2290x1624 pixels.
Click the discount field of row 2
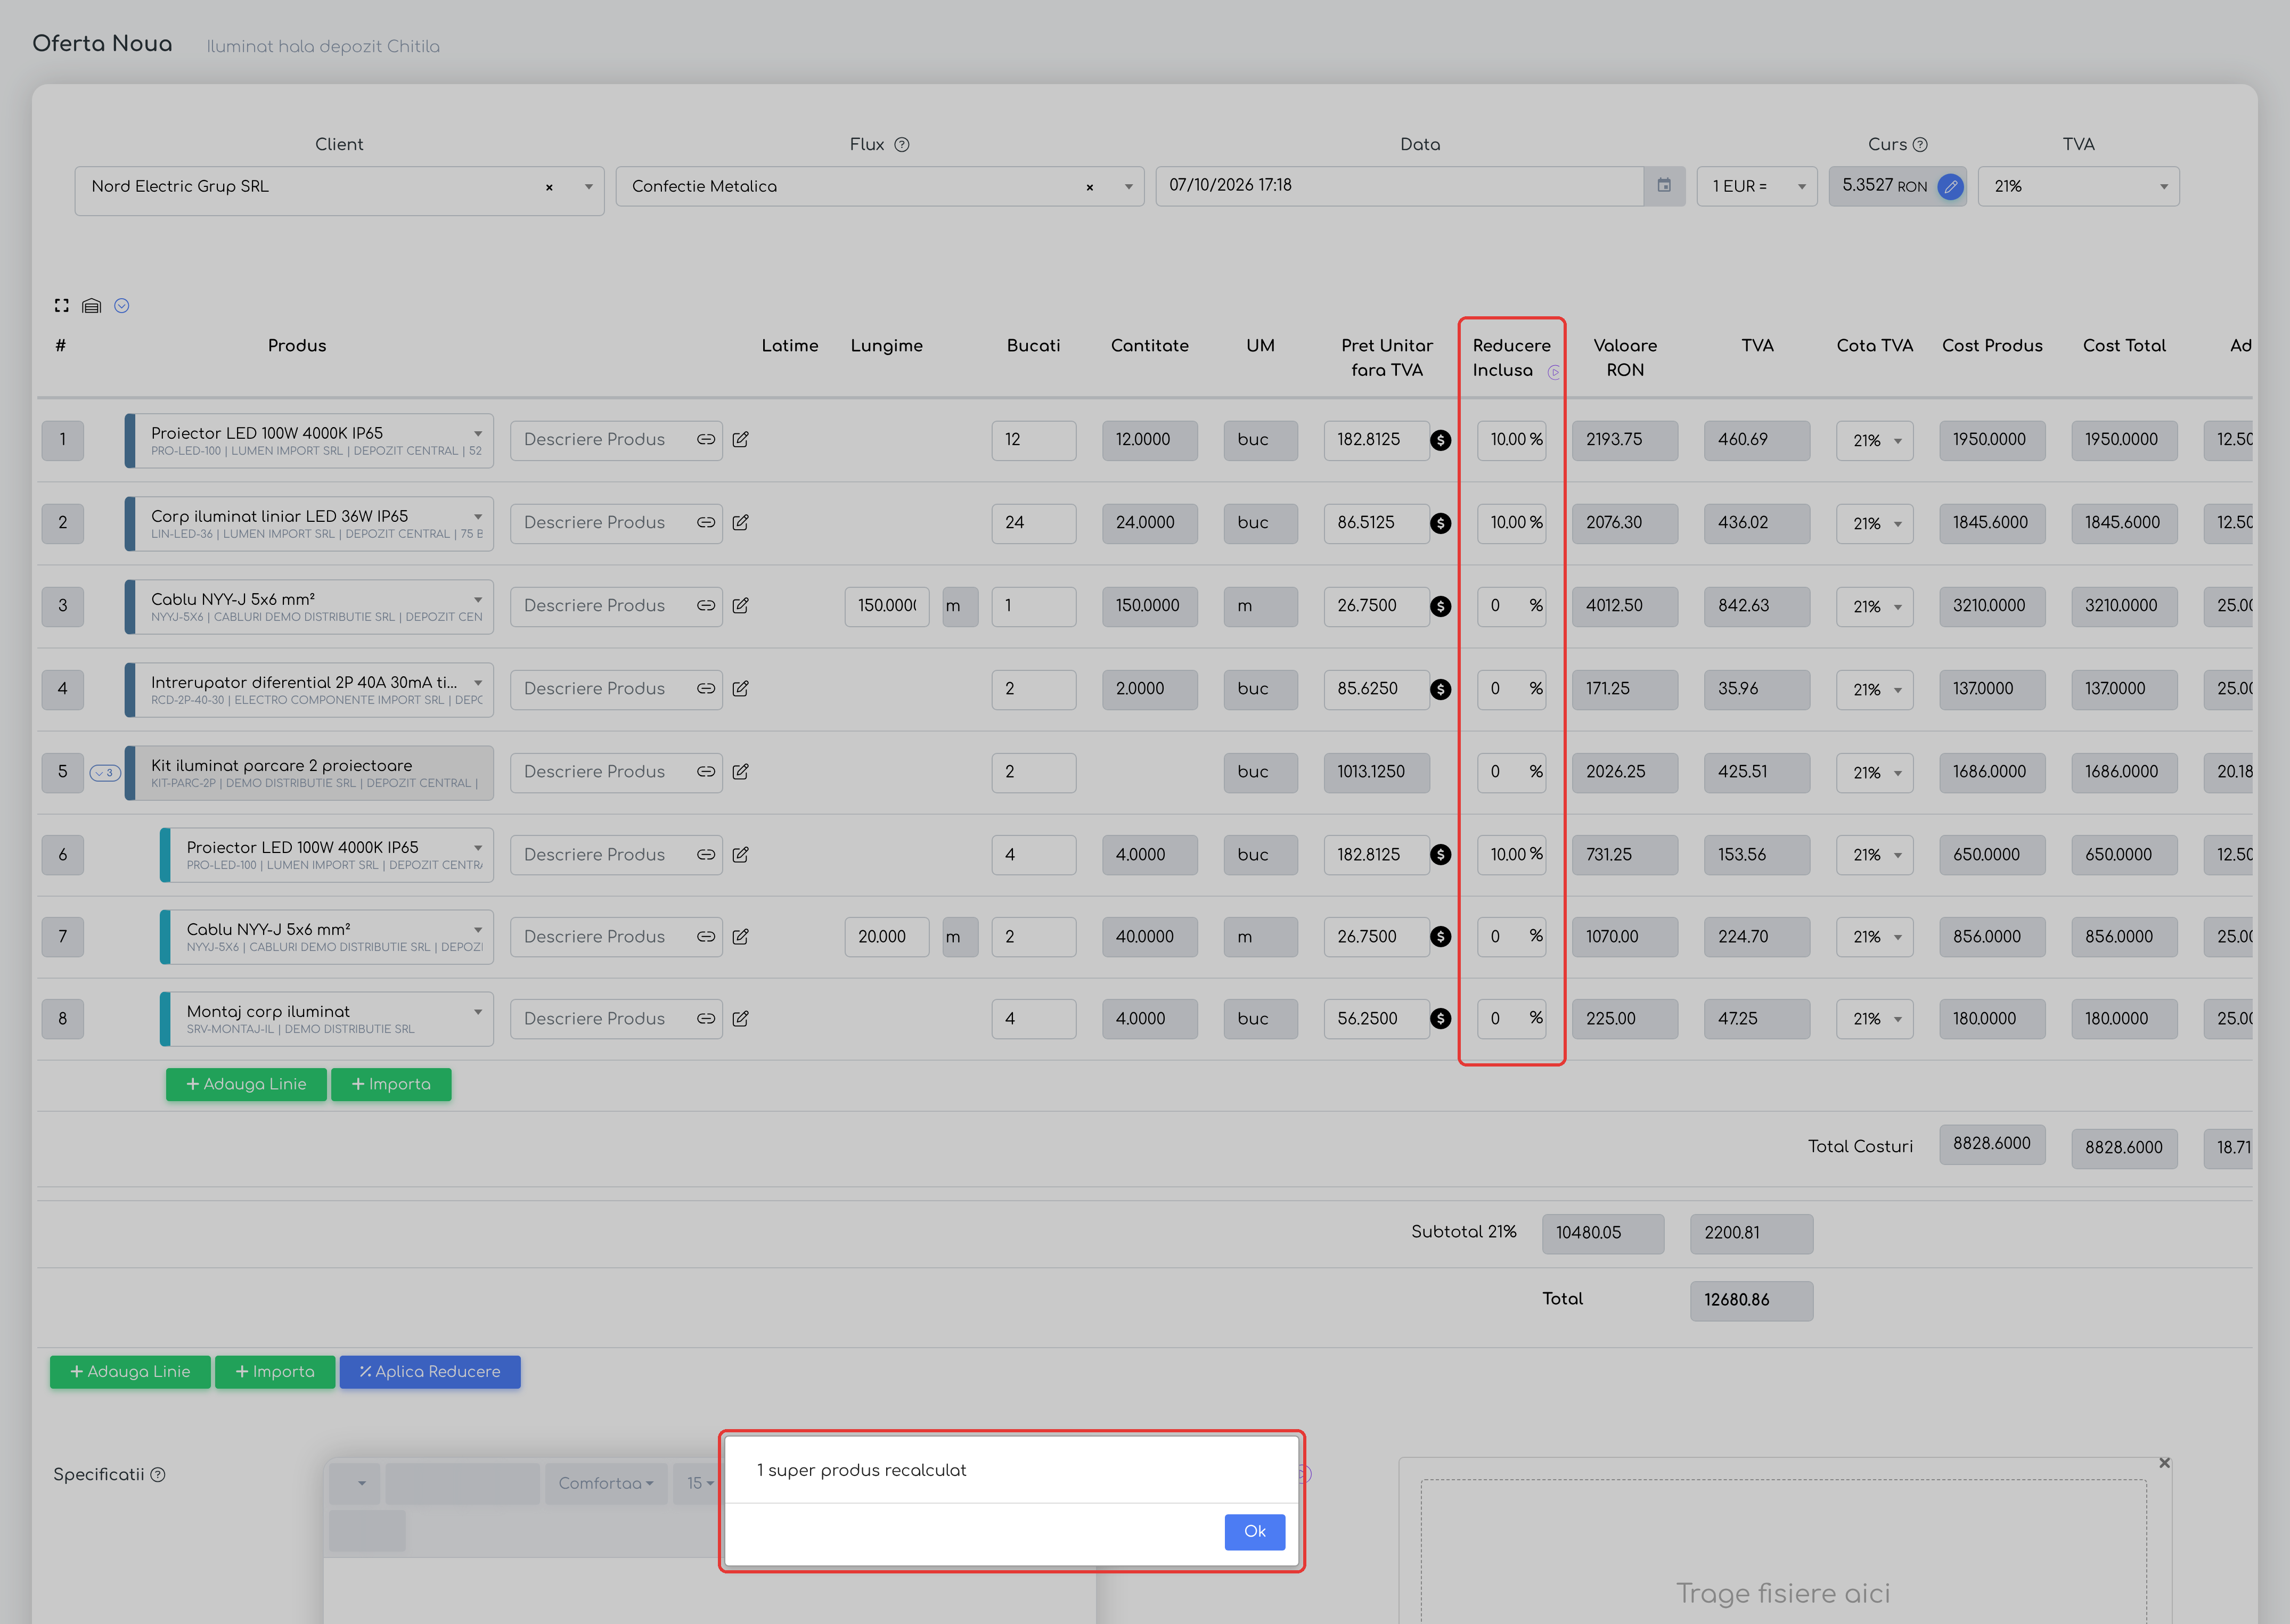[1512, 524]
